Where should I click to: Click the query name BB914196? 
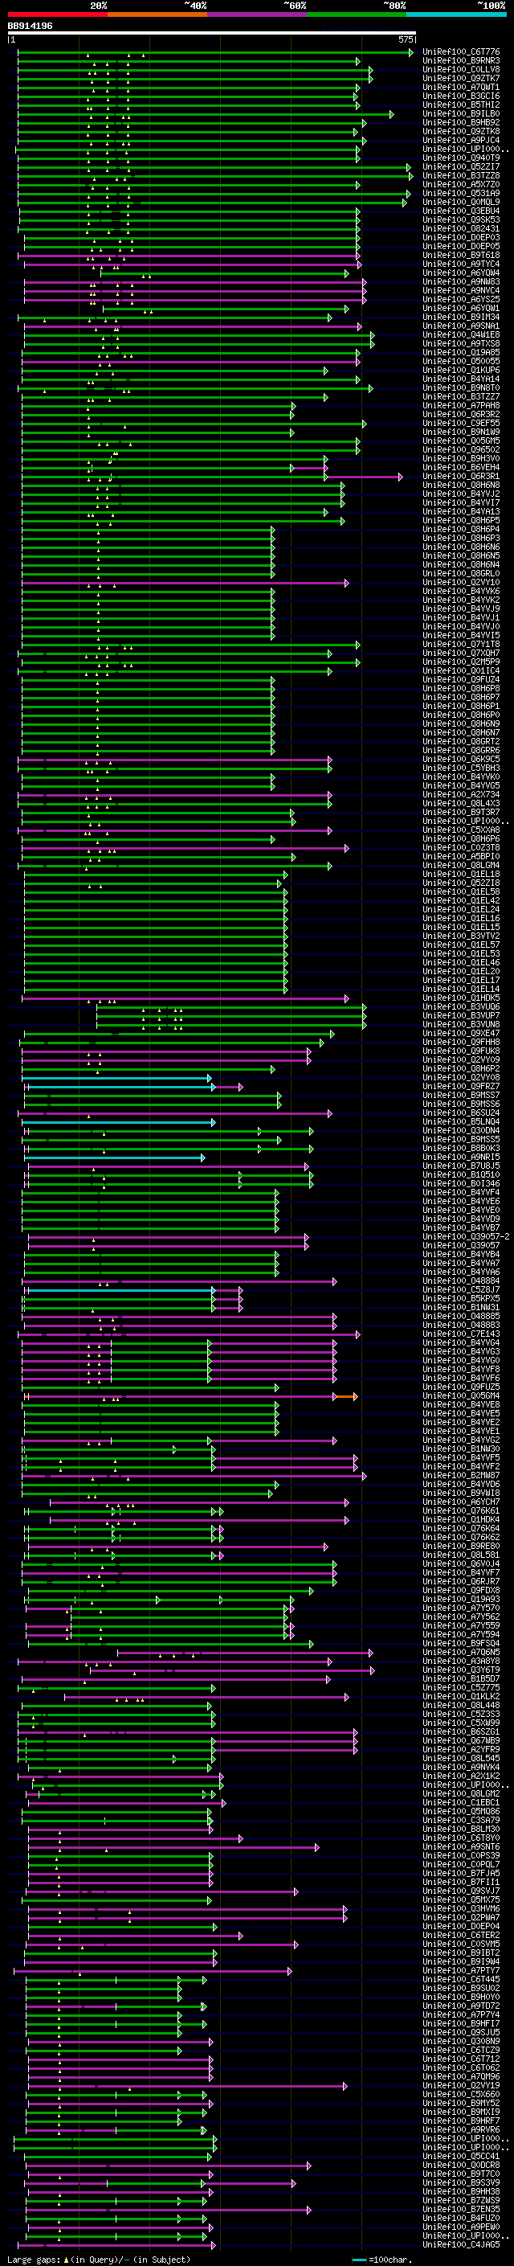coord(30,27)
